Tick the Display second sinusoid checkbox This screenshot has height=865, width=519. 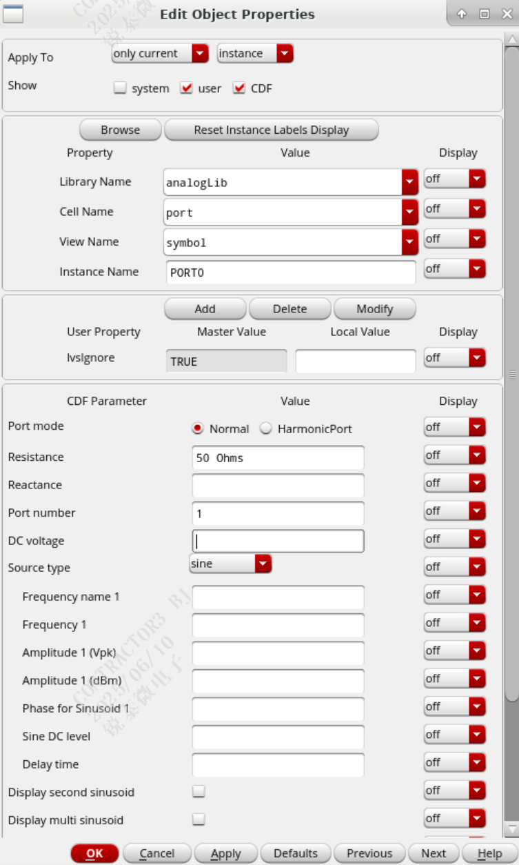(199, 791)
